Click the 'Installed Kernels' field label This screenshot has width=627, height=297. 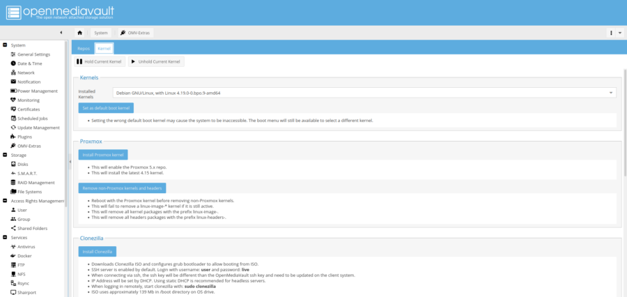(87, 94)
